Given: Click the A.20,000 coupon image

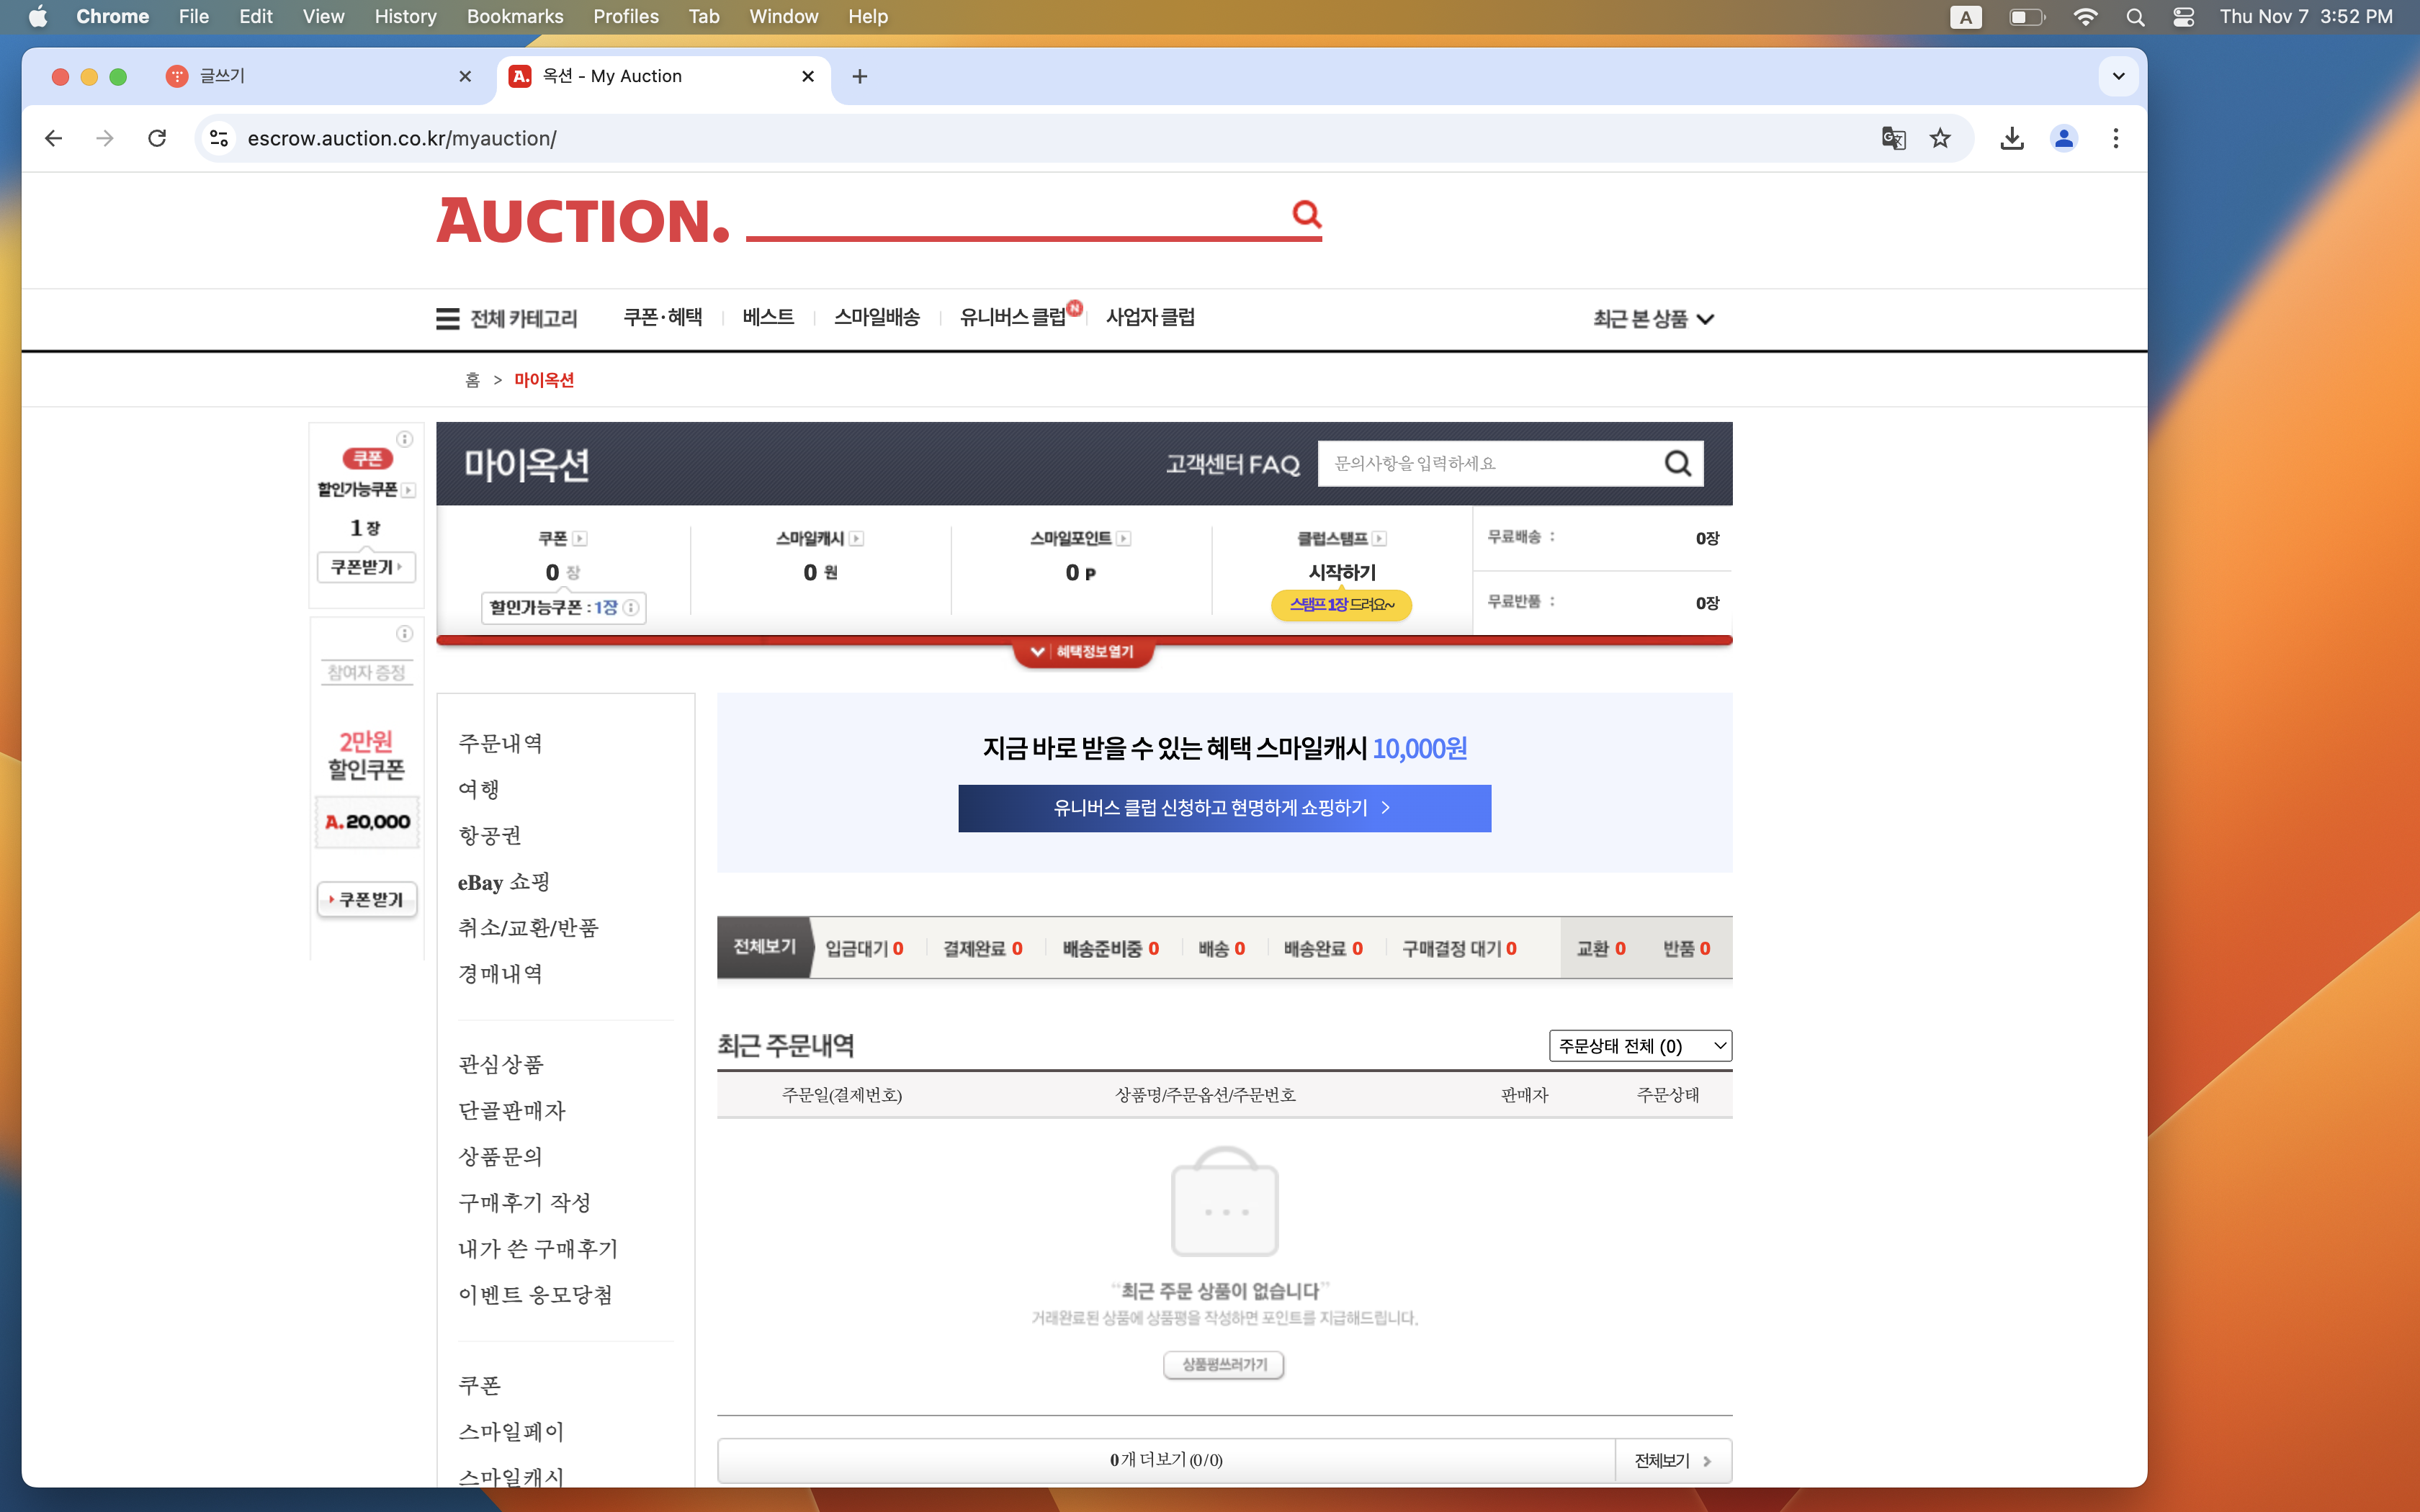Looking at the screenshot, I should [367, 821].
